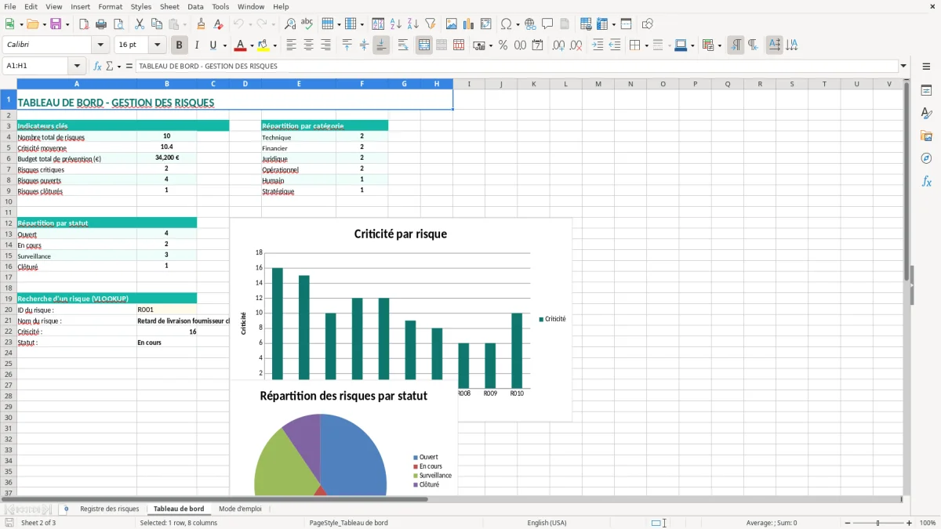Click the Clear Direct Formatting icon

point(218,24)
